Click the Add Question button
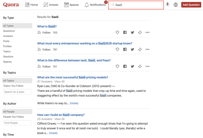Image resolution: width=203 pixels, height=138 pixels. 191,5
